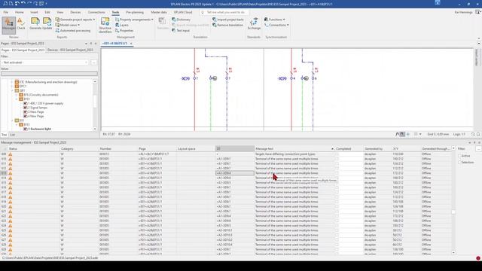Tick Completed checkbox in row 610
Screen dimensions: 482x271
(337, 159)
